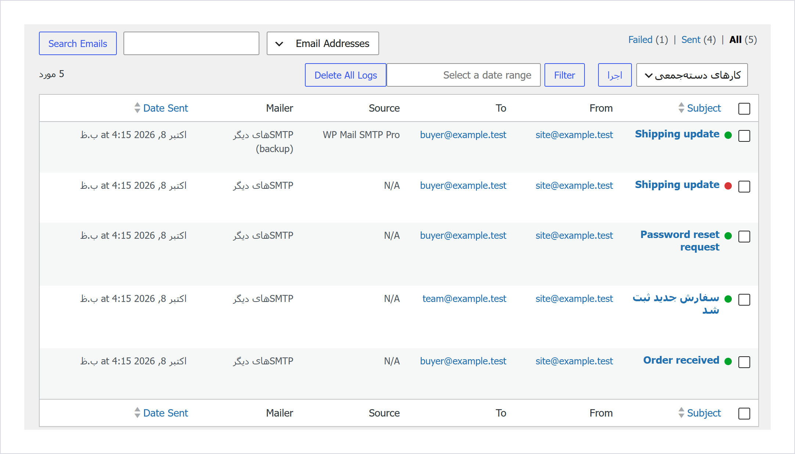The height and width of the screenshot is (454, 795).
Task: Open the کارهای دسته‌جمعی bulk actions dropdown
Action: point(692,75)
